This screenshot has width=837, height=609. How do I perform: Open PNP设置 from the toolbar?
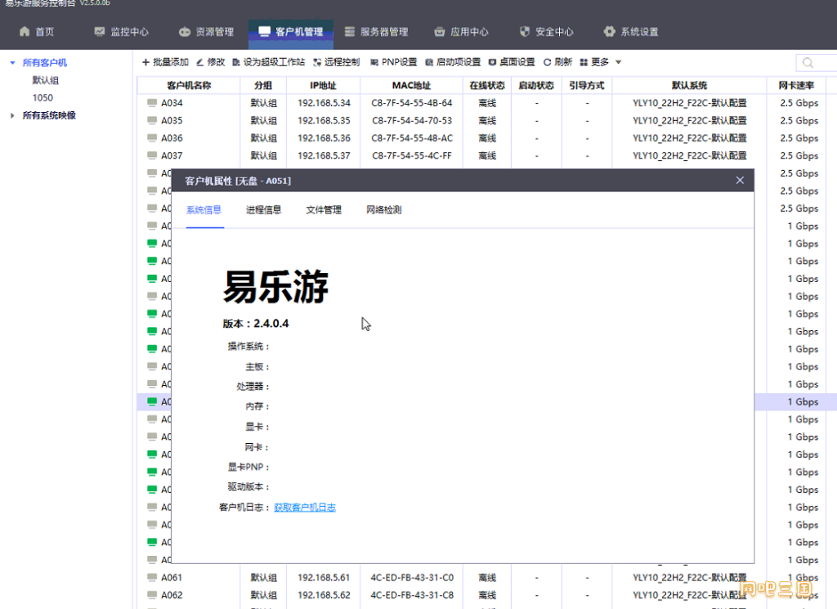click(393, 62)
